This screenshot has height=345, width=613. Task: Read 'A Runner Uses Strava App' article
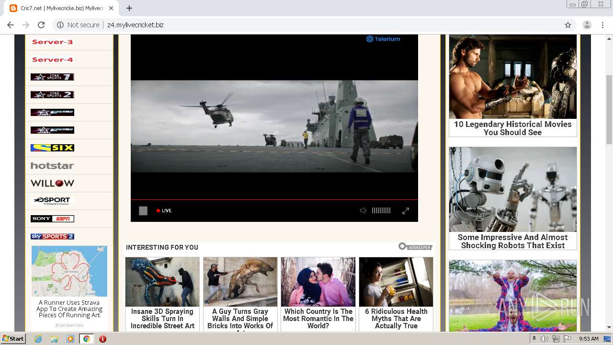pyautogui.click(x=69, y=309)
